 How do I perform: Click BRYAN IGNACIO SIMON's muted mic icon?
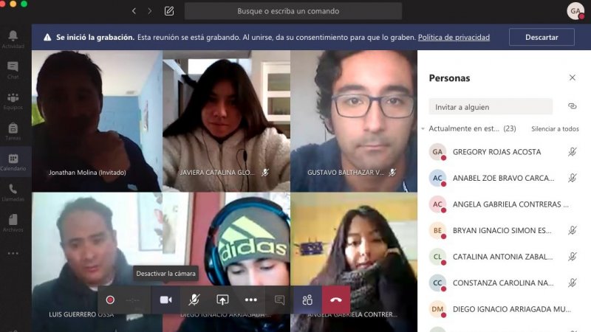point(572,230)
